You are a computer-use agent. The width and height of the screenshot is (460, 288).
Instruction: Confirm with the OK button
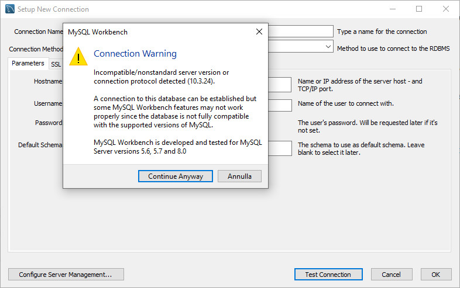point(435,275)
